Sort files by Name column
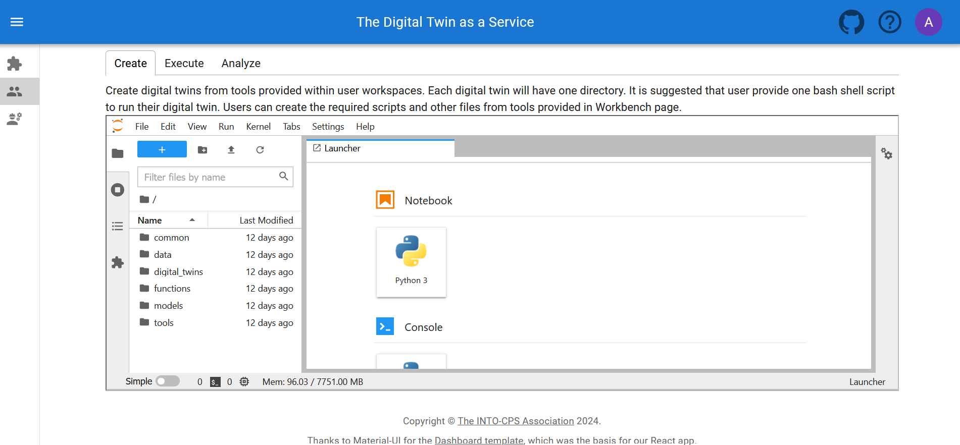This screenshot has width=960, height=445. (x=168, y=220)
